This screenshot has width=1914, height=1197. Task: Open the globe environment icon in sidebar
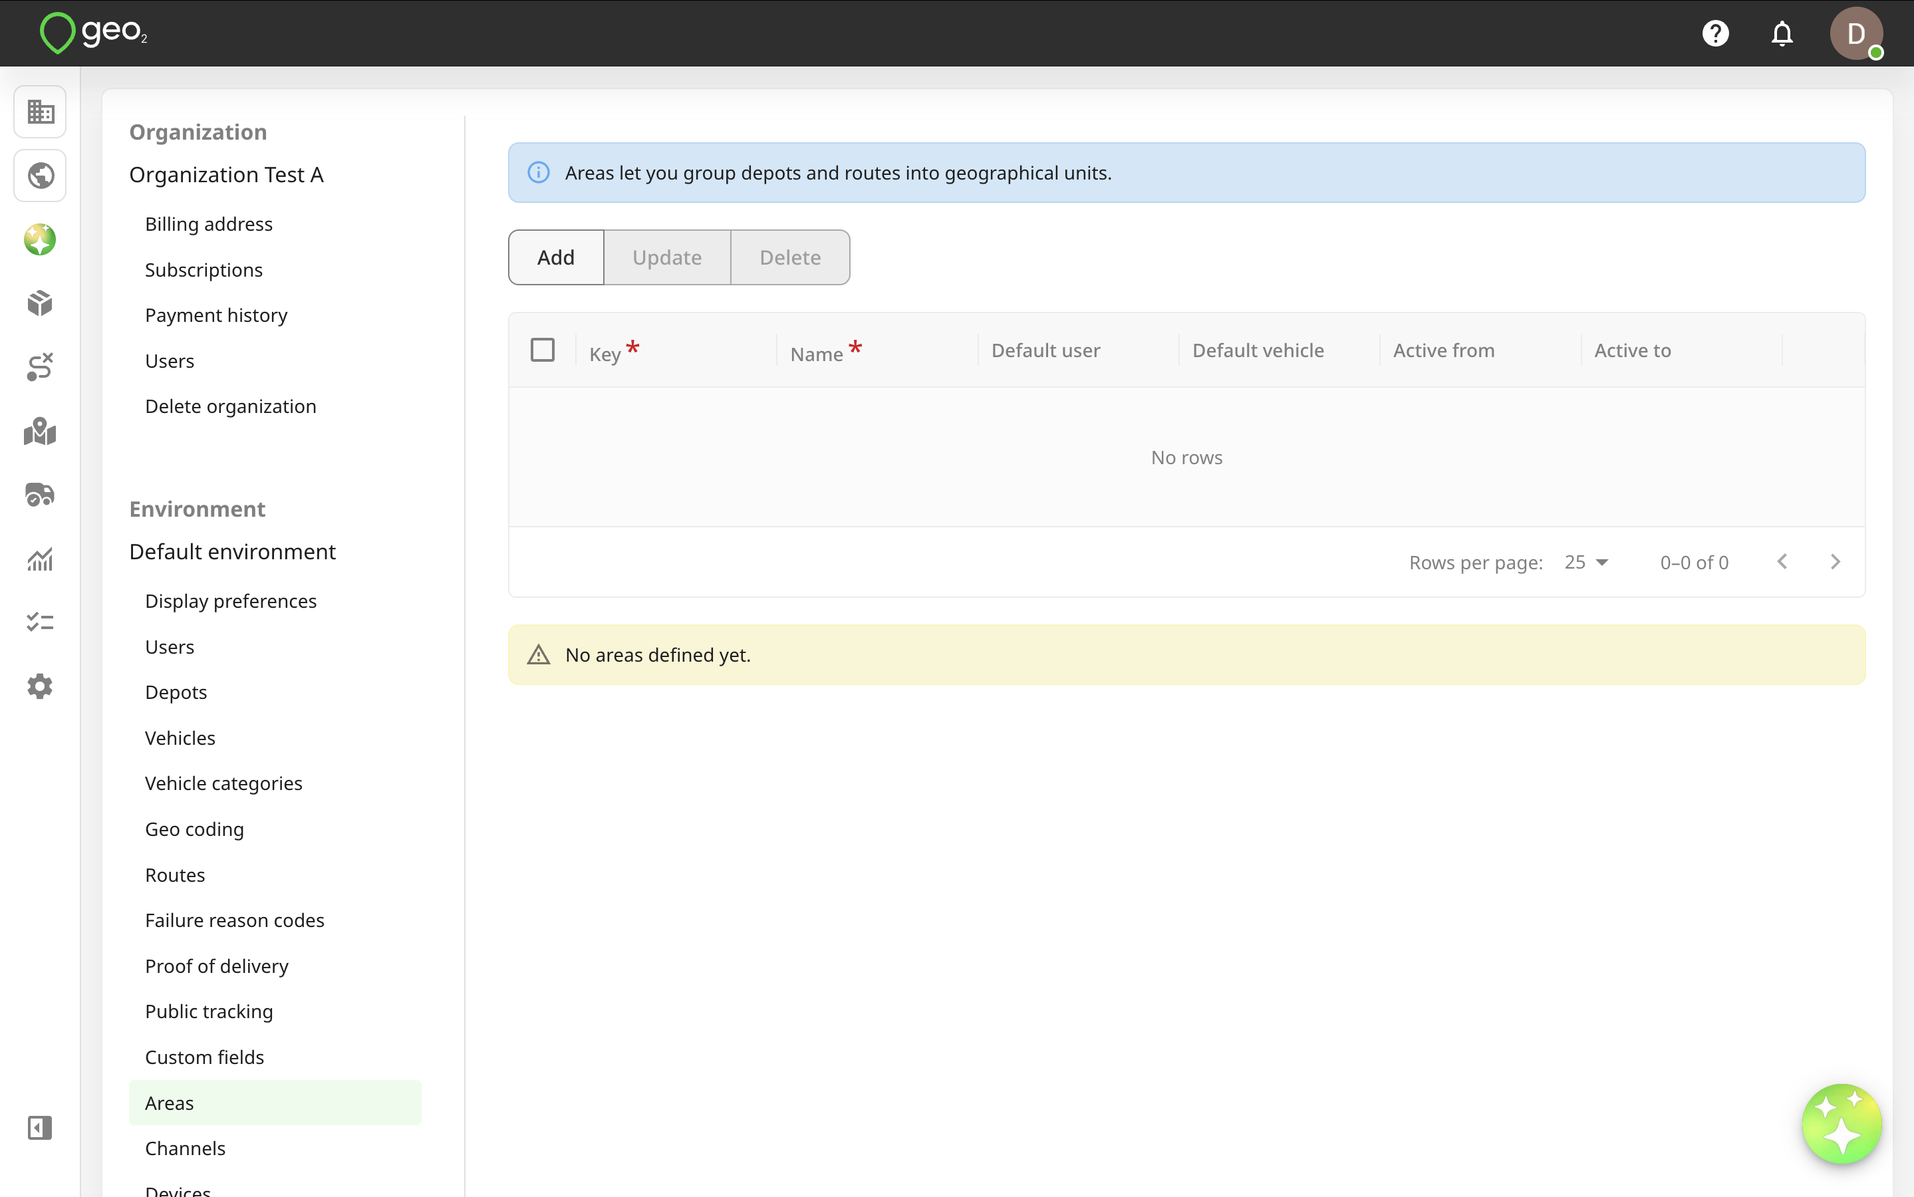[x=40, y=176]
